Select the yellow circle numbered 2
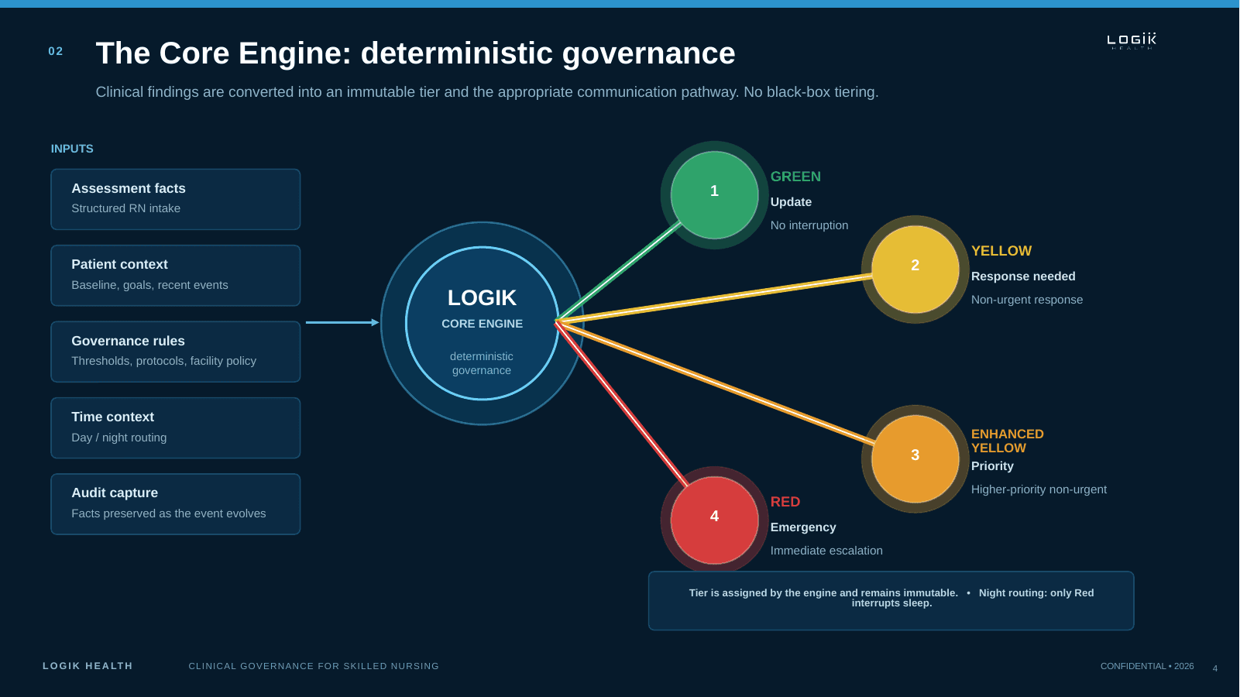 [x=915, y=270]
